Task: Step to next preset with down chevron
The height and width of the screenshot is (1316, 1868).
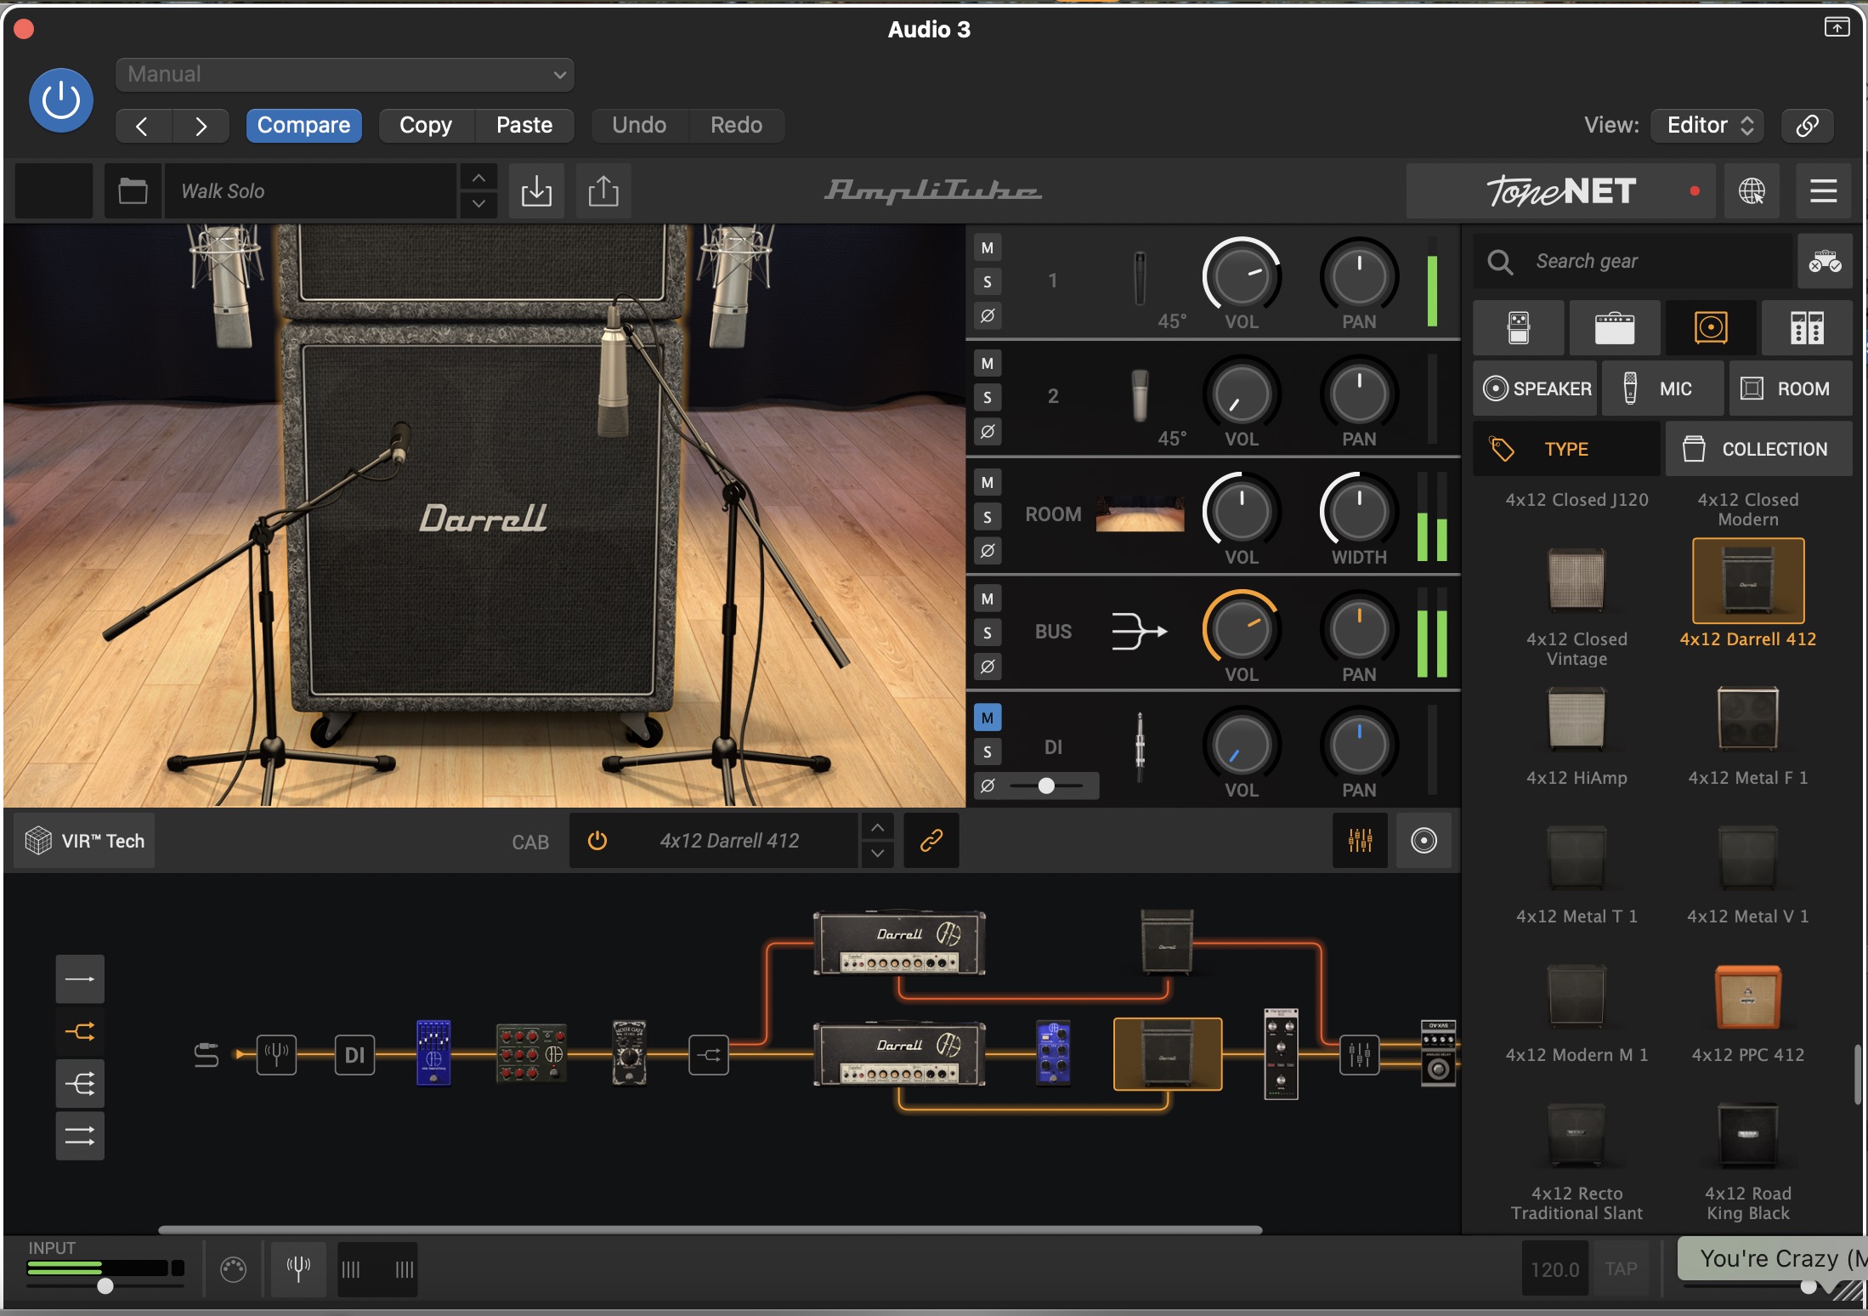Action: point(478,204)
